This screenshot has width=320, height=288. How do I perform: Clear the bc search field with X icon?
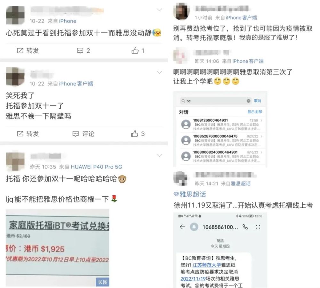coord(248,101)
